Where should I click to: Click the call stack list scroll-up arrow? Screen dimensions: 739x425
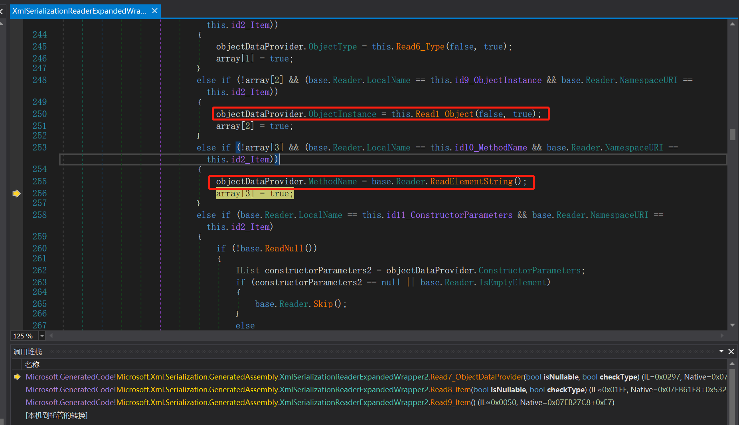tap(732, 364)
